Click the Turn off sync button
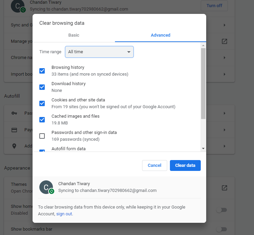Viewport: 254px width, 235px height. pos(214,6)
